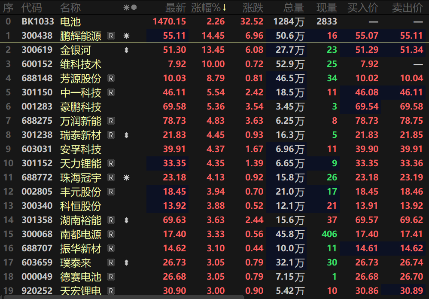Click the sun marker icon for 鹏辉能源
Viewport: 429px width, 299px height.
point(126,36)
